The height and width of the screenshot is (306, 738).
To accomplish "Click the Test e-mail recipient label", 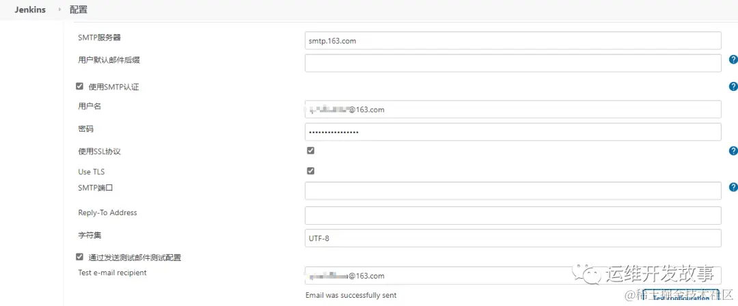I will 112,273.
